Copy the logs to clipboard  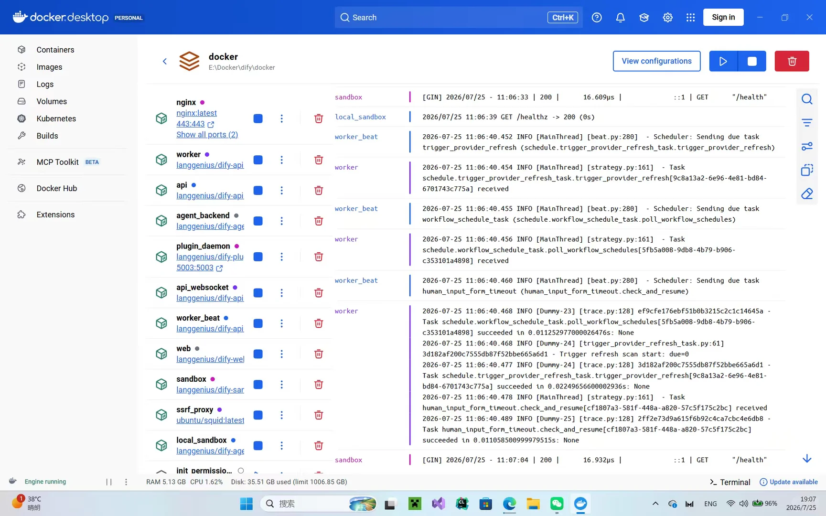pyautogui.click(x=807, y=170)
